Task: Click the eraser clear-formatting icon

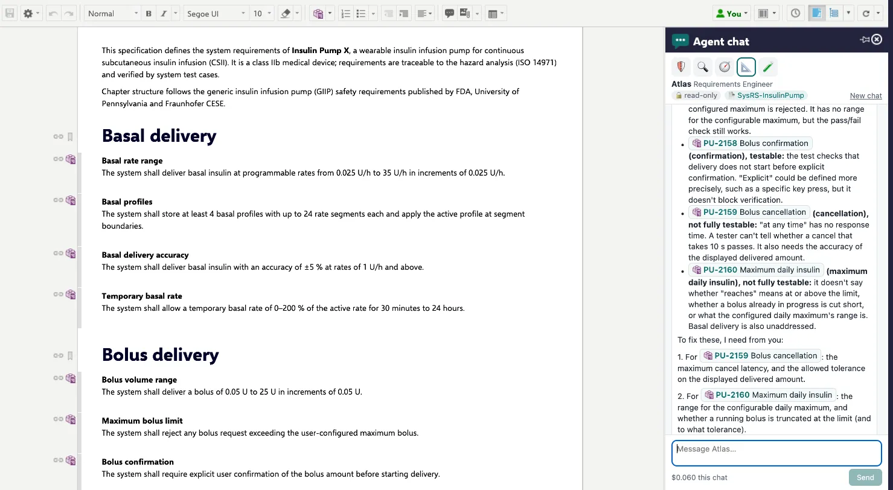Action: (x=286, y=13)
